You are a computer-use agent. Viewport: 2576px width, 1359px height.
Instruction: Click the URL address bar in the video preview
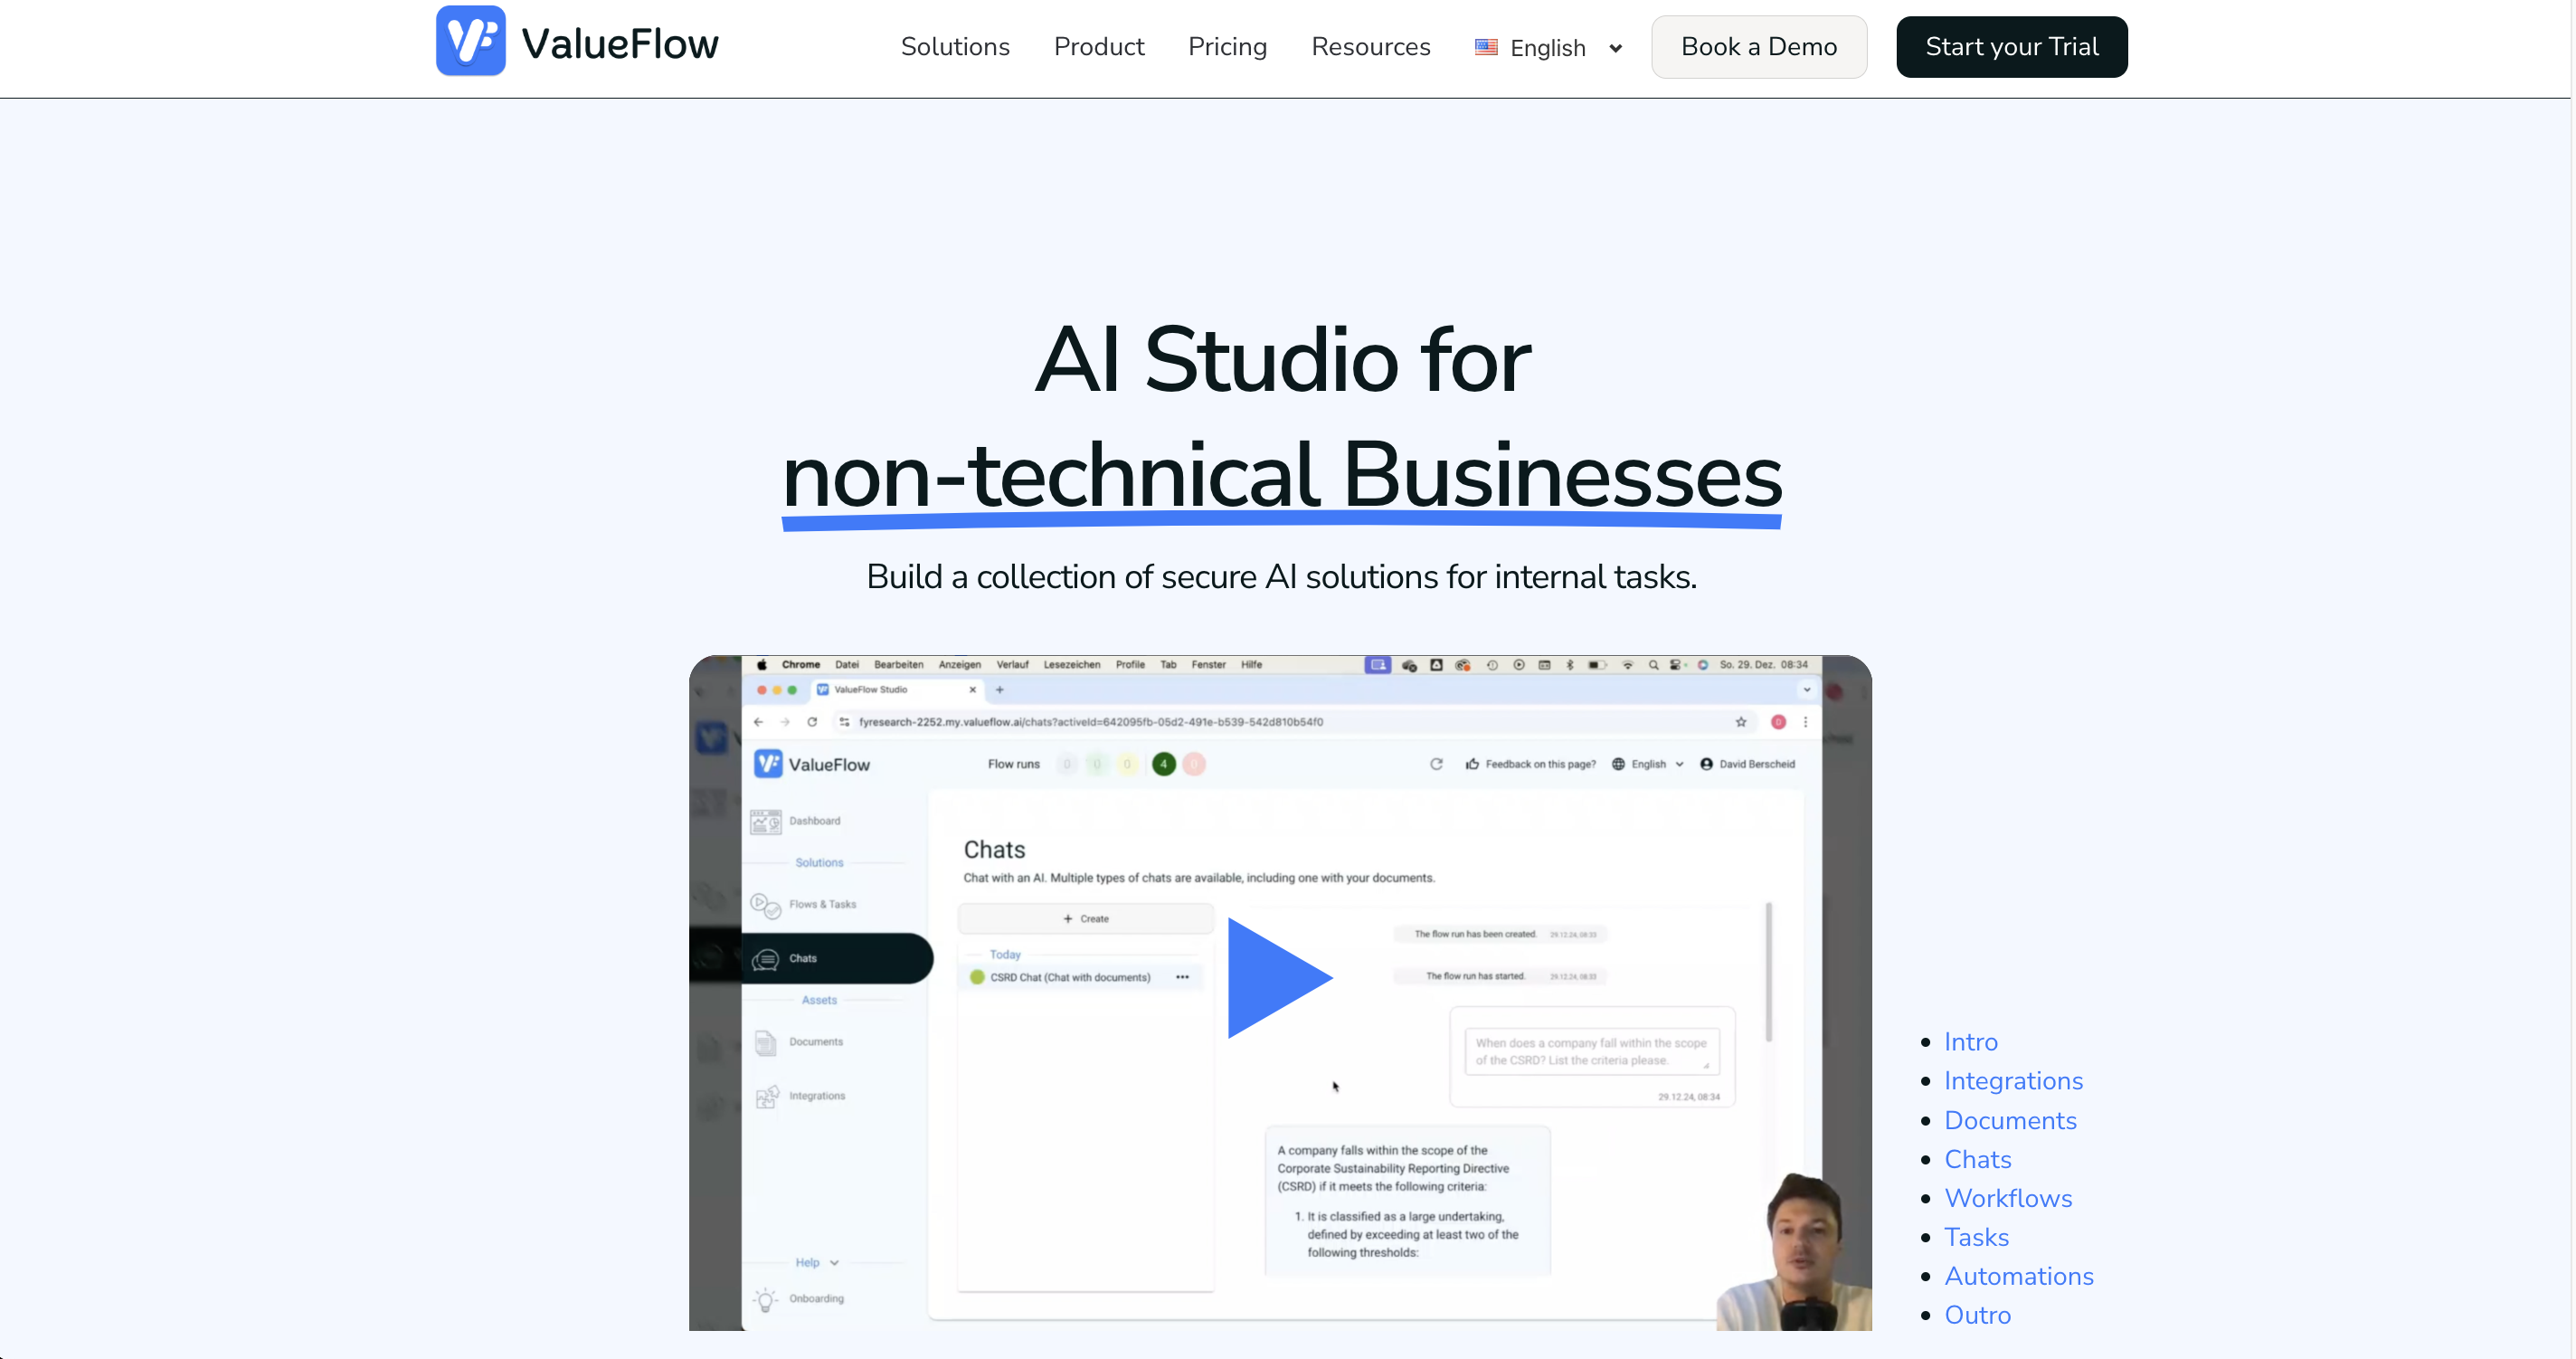(x=1294, y=722)
